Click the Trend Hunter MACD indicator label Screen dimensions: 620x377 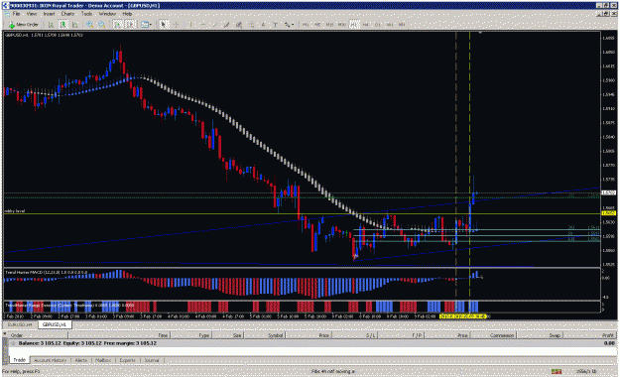coord(46,273)
